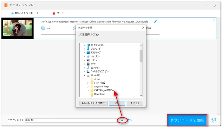Viewport: 222px width, 127px height.
Task: Click the alarm clock schedule icon
Action: pos(214,120)
